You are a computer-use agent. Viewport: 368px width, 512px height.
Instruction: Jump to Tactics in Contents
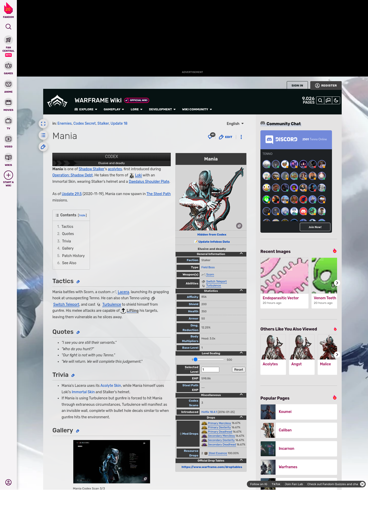[x=67, y=227]
